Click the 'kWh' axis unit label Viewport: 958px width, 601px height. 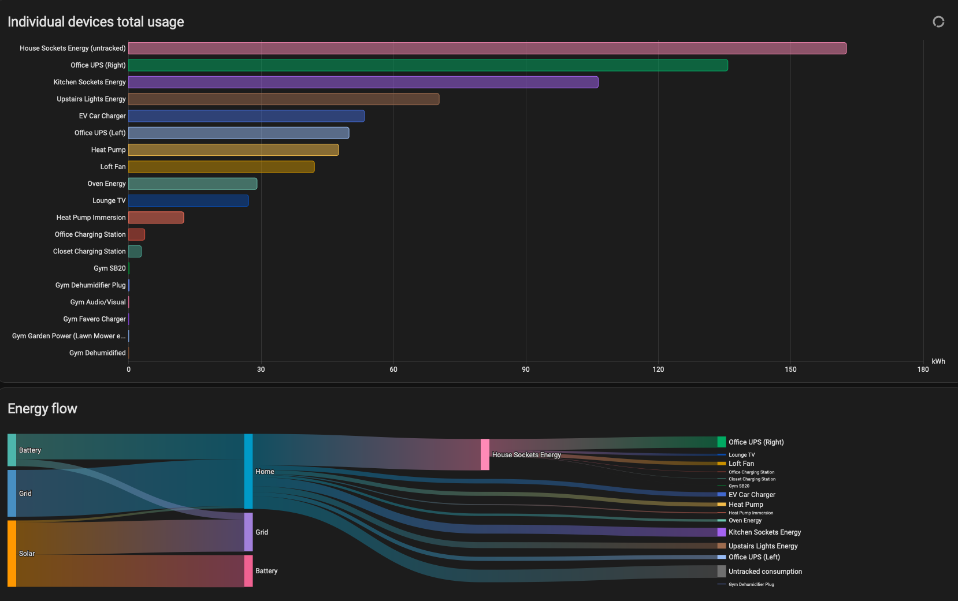pos(938,361)
